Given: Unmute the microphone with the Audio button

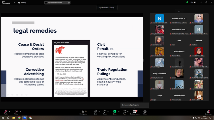Looking at the screenshot, I should (x=6, y=112).
